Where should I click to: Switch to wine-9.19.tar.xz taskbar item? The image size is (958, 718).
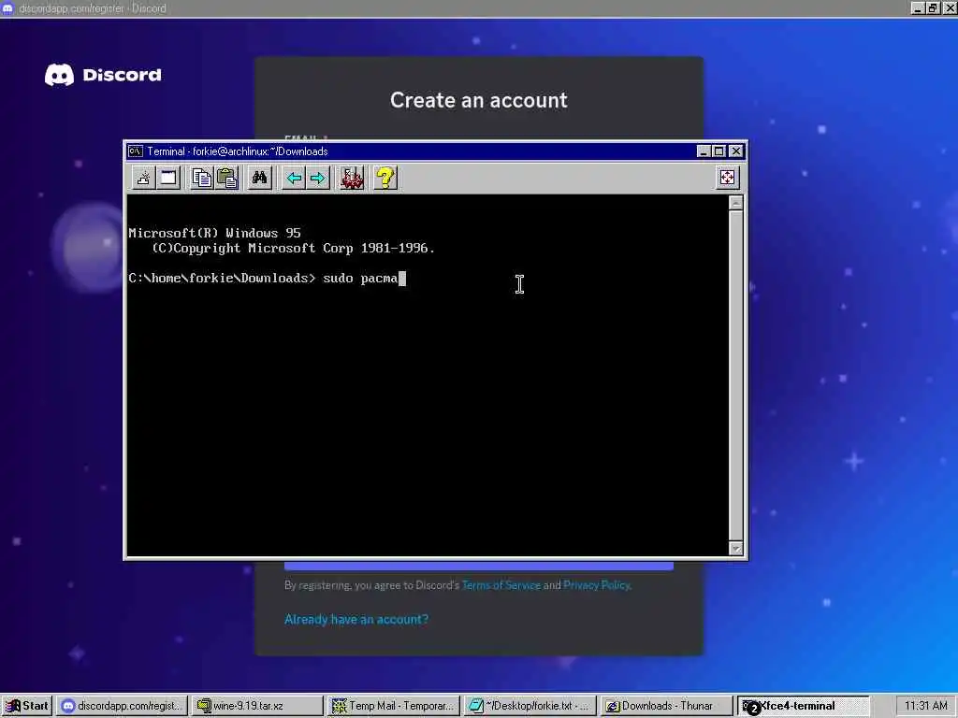click(x=256, y=706)
